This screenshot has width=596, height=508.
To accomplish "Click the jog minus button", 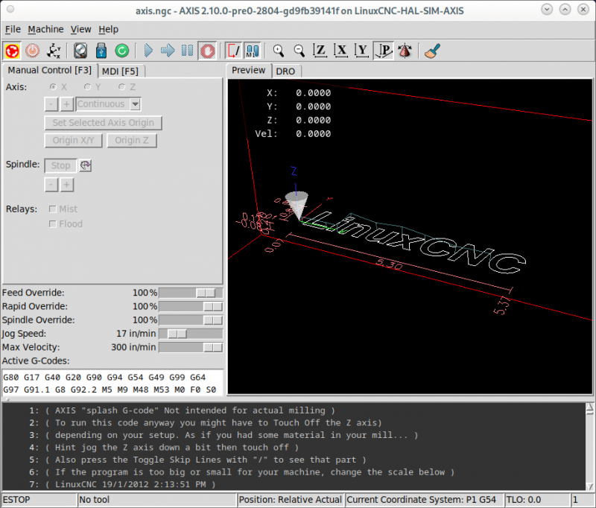I will click(51, 104).
